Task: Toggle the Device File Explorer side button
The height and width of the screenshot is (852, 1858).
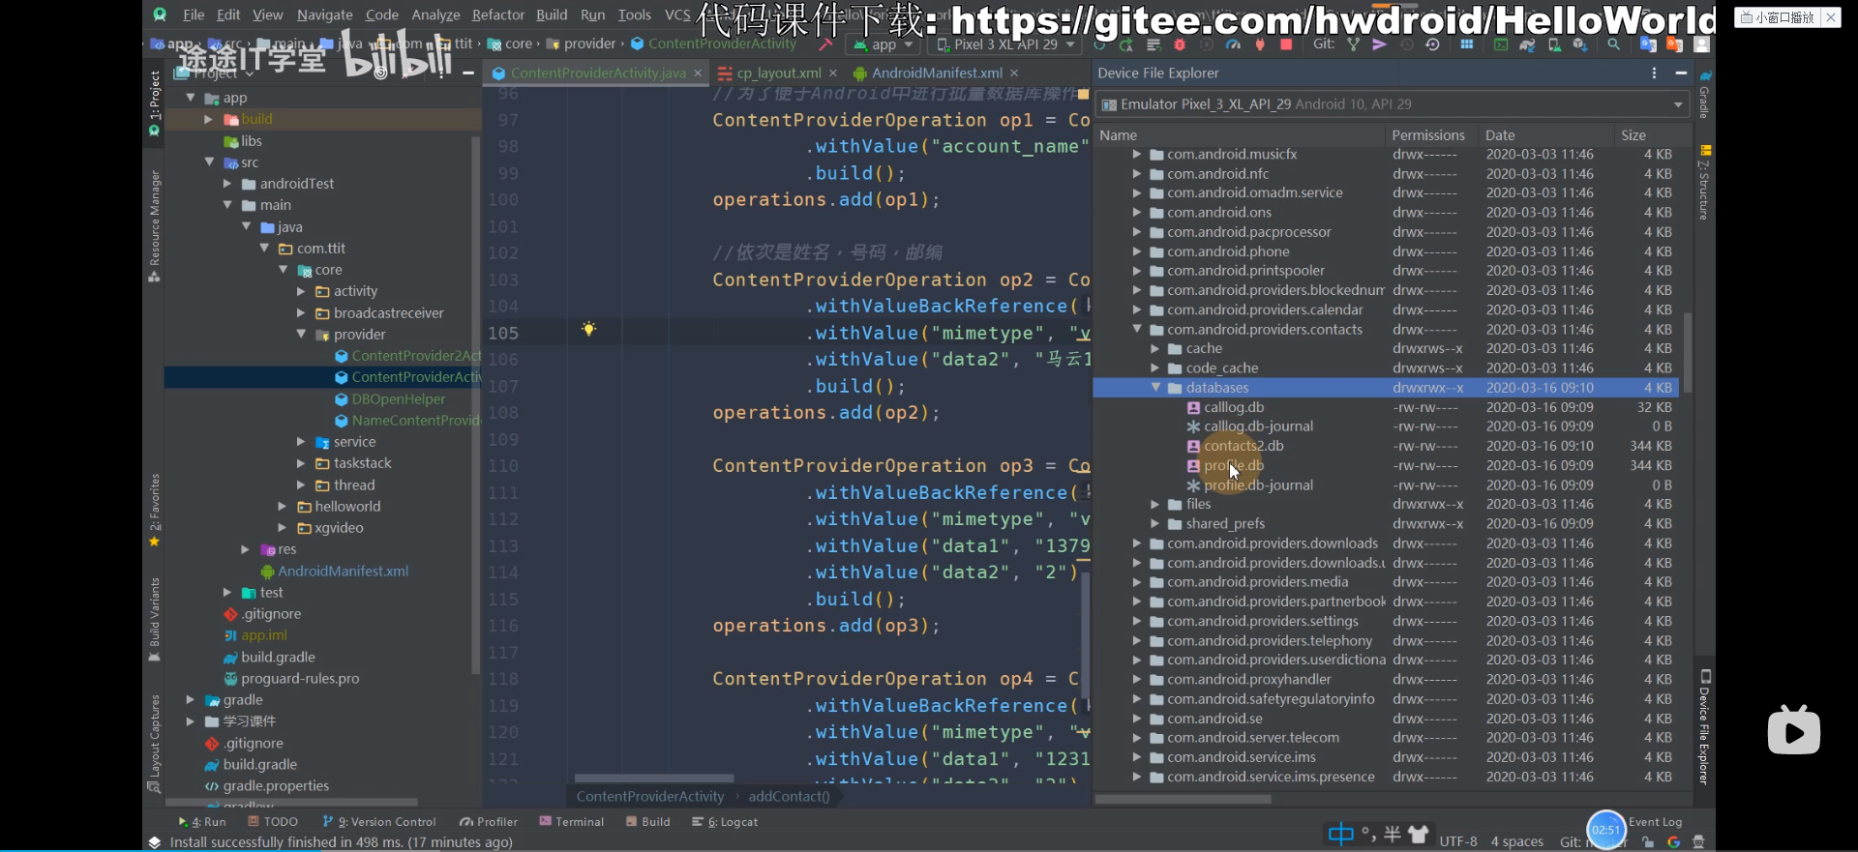Action: tap(1705, 727)
